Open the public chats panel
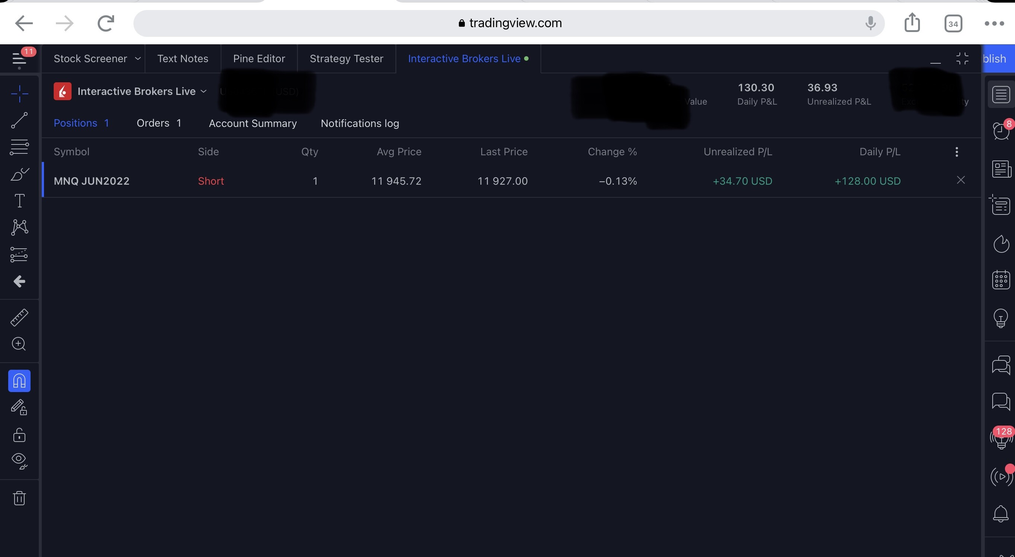 tap(1001, 365)
